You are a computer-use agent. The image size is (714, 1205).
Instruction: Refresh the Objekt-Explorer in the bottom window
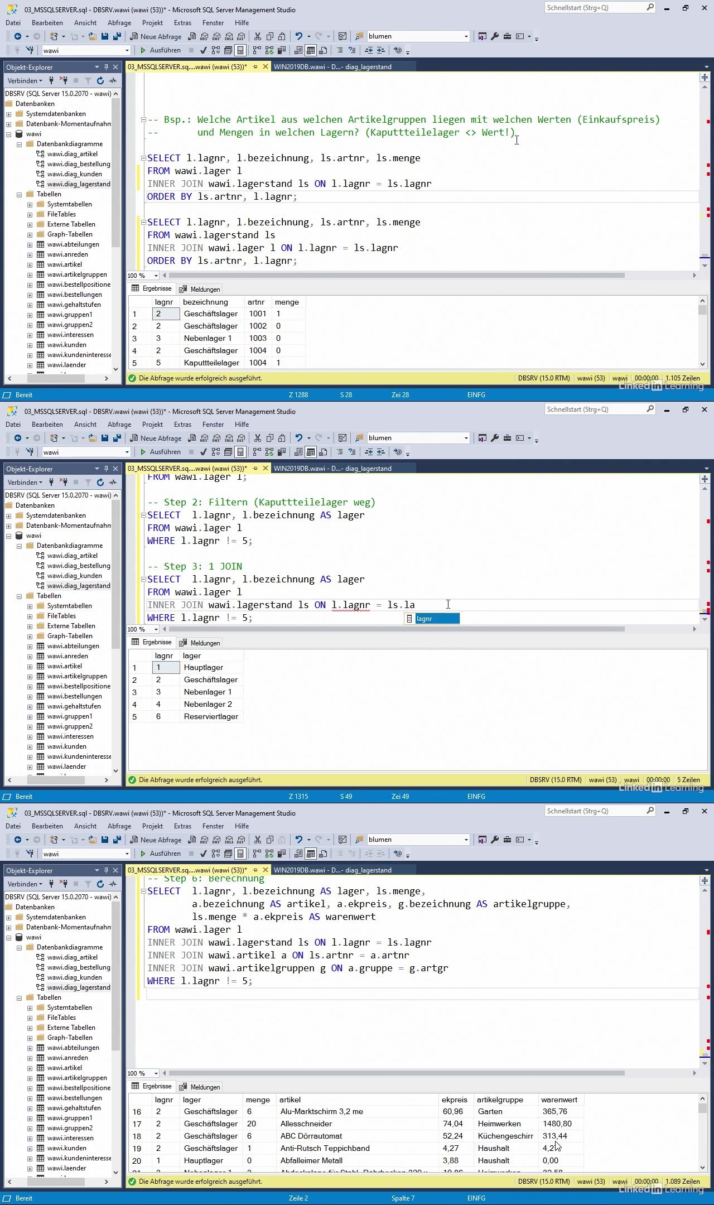(x=100, y=884)
